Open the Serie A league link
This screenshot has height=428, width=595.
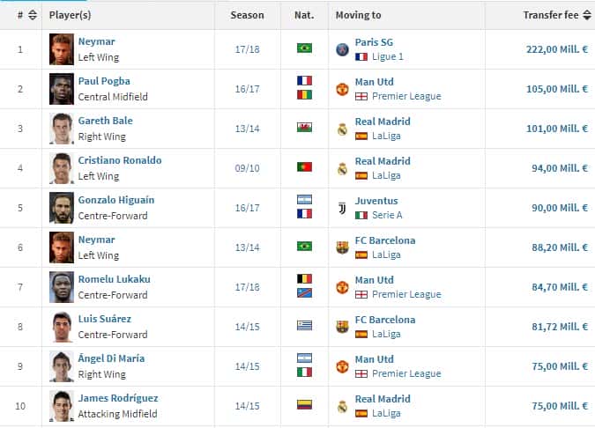click(x=387, y=216)
